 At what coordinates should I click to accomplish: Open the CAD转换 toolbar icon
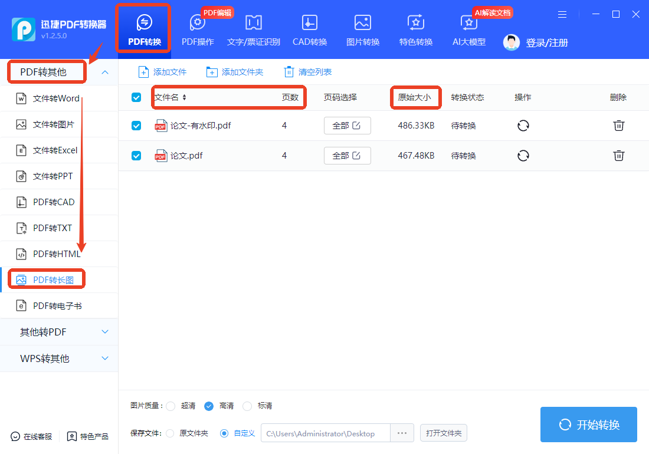pos(310,23)
